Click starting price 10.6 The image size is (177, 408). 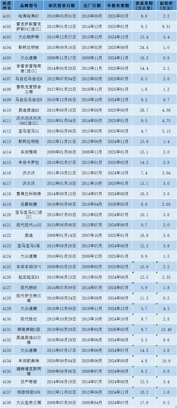[166, 361]
